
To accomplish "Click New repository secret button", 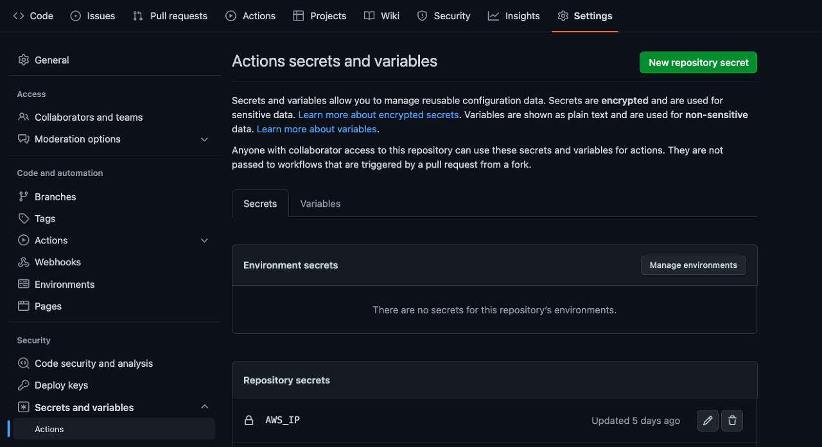I will (698, 63).
